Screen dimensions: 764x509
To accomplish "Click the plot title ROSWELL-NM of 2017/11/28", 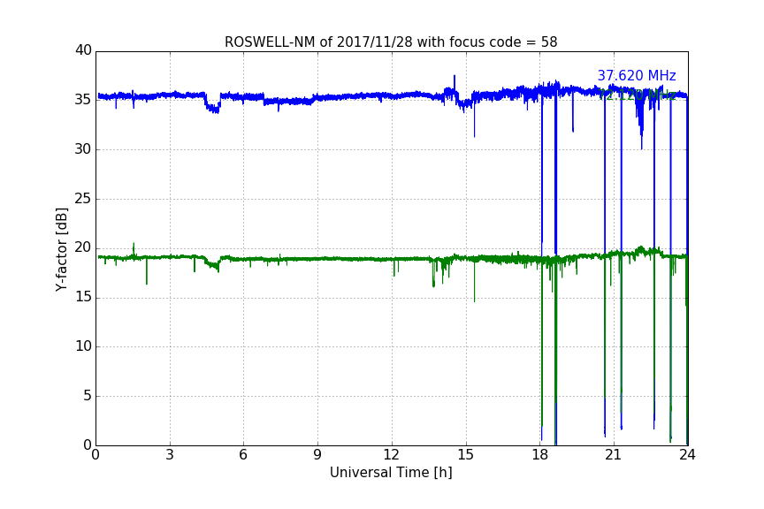I will click(391, 42).
